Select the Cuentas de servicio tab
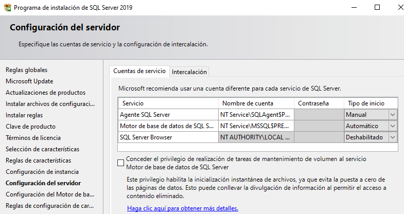Screen dimensions: 404x214 pos(139,72)
